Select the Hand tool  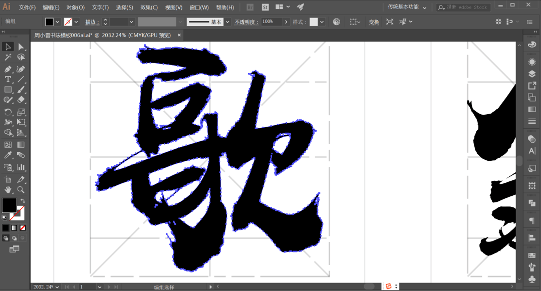tap(8, 190)
